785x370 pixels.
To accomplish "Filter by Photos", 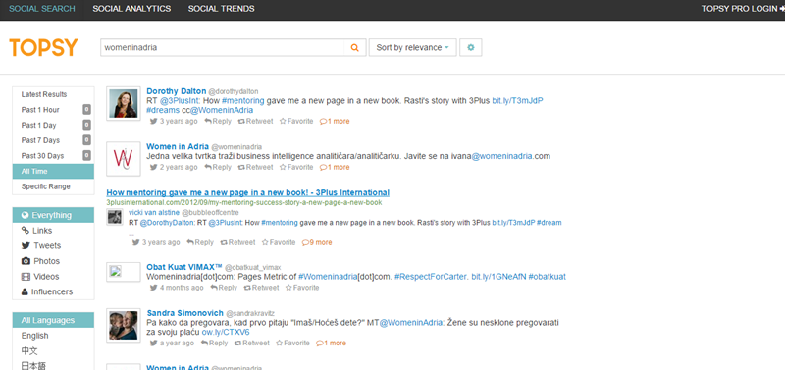I will coord(53,261).
